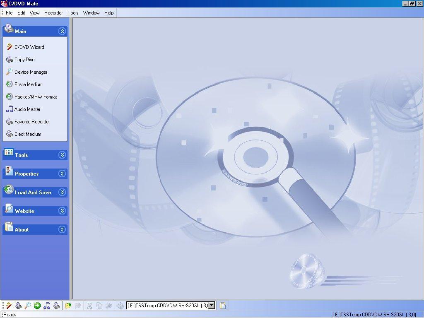Click the Ready status bar text
This screenshot has height=318, width=424.
10,315
